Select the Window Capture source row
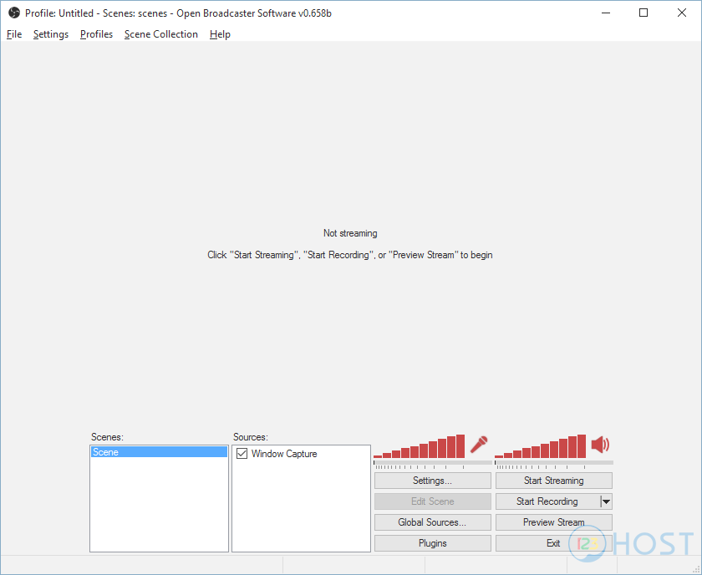 tap(301, 453)
